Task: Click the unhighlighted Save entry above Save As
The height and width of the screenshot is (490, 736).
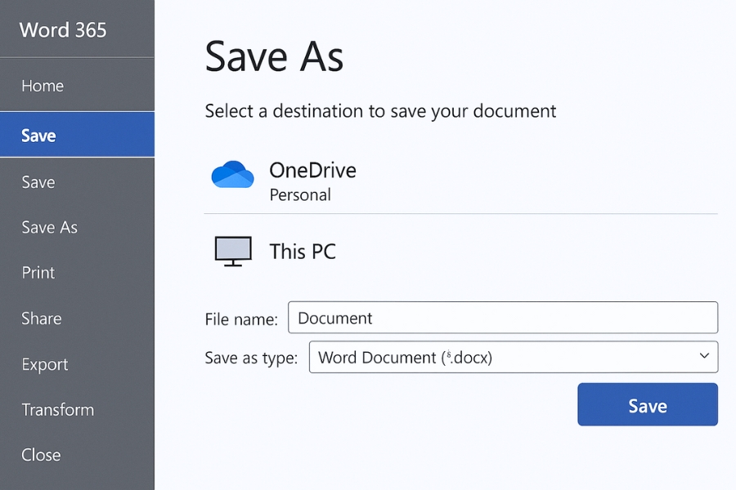Action: click(38, 182)
